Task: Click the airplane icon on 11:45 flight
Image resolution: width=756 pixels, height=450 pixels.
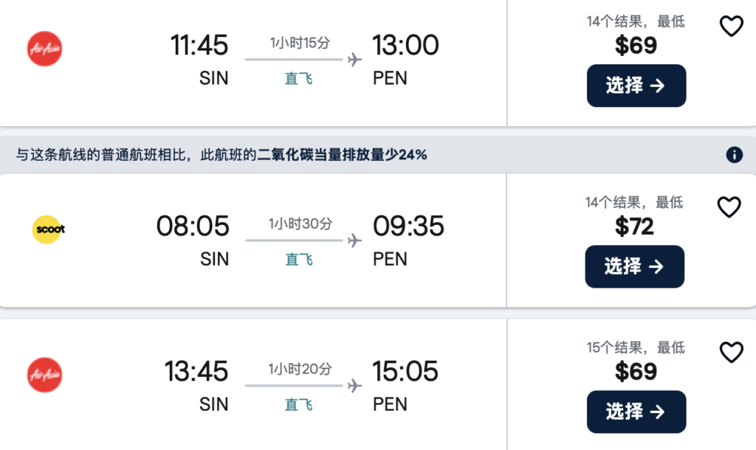Action: [354, 60]
